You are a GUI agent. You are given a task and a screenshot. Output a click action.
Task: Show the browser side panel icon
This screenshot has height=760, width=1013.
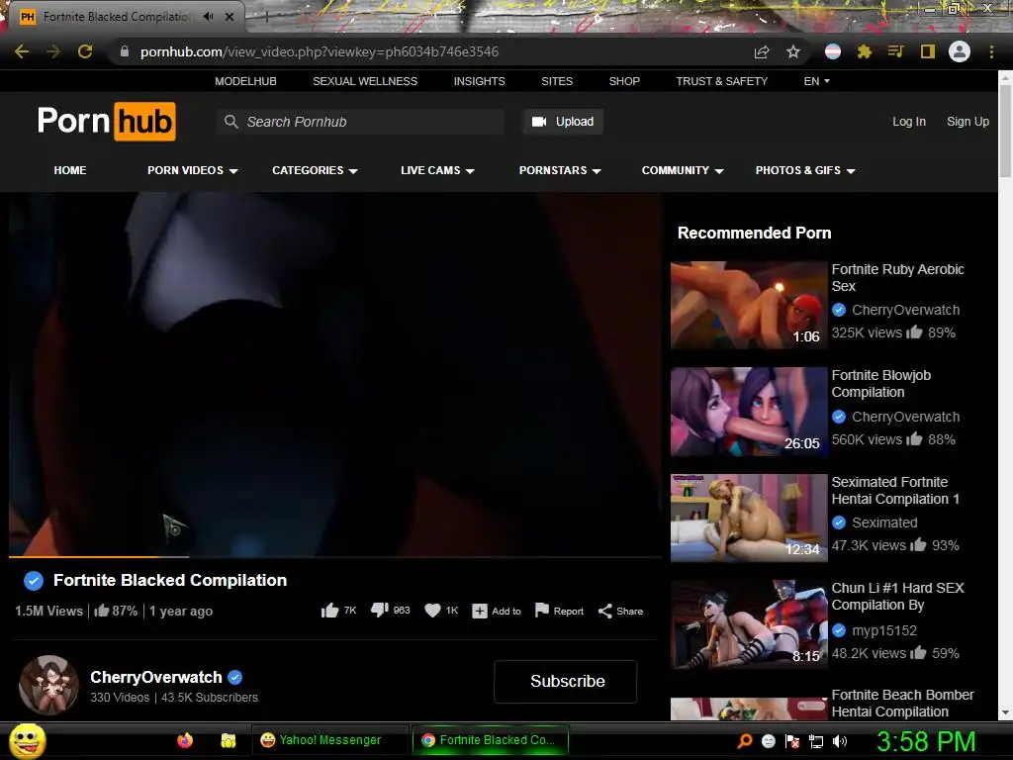point(928,51)
